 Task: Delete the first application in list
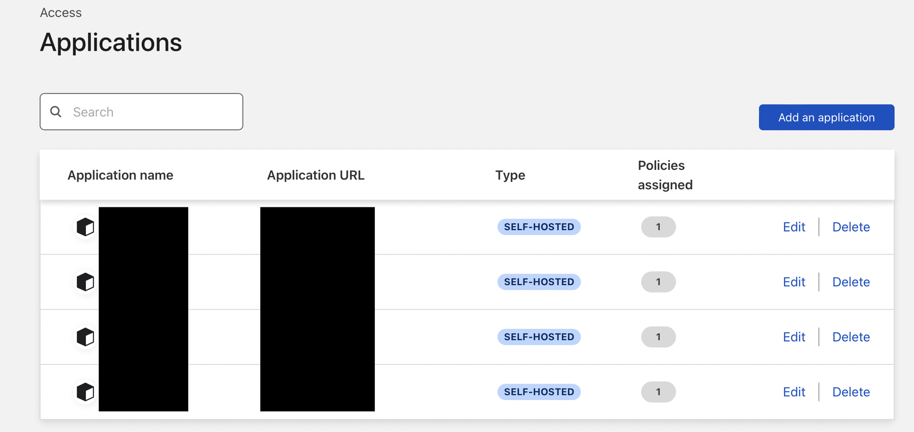point(850,227)
